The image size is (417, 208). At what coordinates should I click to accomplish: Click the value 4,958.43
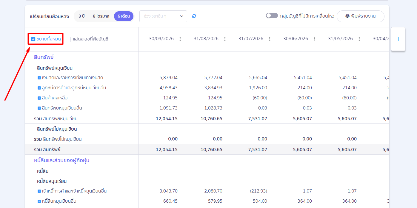pyautogui.click(x=169, y=88)
